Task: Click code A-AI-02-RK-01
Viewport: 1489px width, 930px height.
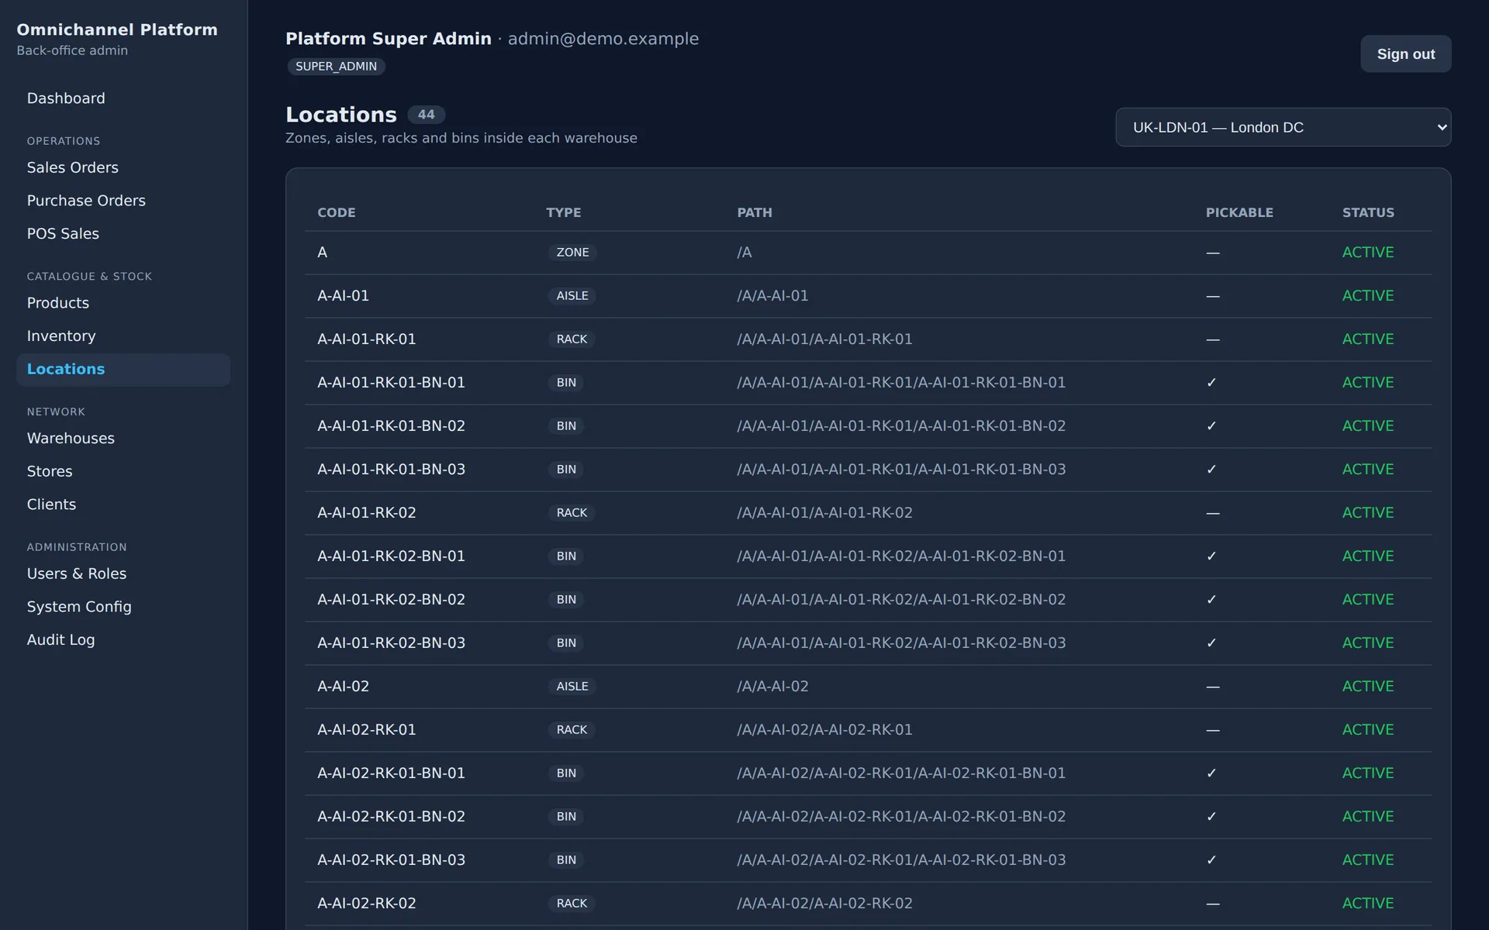Action: pos(366,730)
